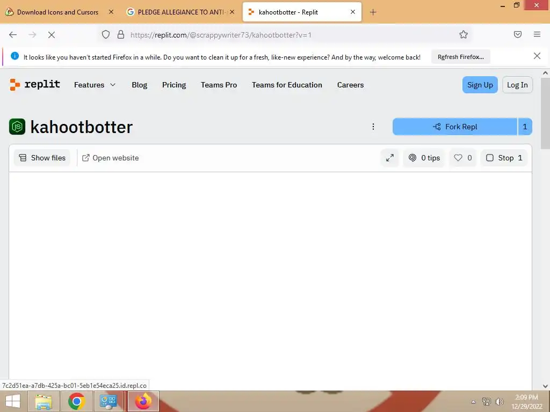Switch to Download Icons and Cursors tab

coord(58,12)
